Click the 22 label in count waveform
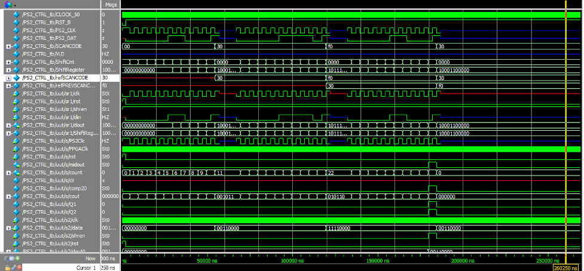This screenshot has height=271, width=584. 331,173
